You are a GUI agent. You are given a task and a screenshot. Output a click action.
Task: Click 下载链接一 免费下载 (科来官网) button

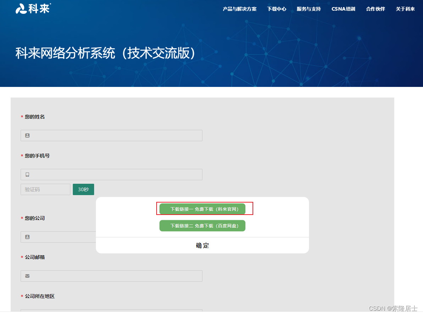pos(202,209)
